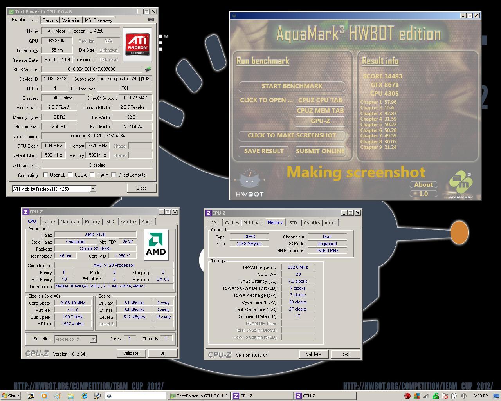The height and width of the screenshot is (401, 501).
Task: Click the Show Desktop icon beside the clock
Action: [496, 396]
